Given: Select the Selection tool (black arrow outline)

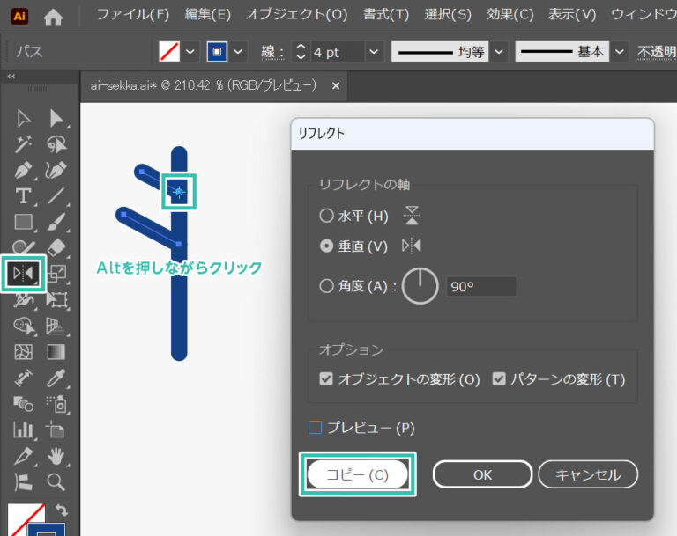Looking at the screenshot, I should click(23, 118).
